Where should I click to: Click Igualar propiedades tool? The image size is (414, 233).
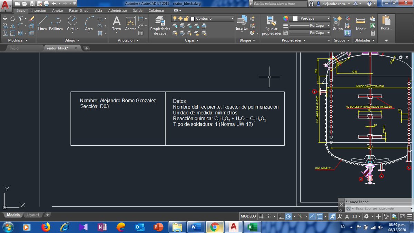coord(272,25)
